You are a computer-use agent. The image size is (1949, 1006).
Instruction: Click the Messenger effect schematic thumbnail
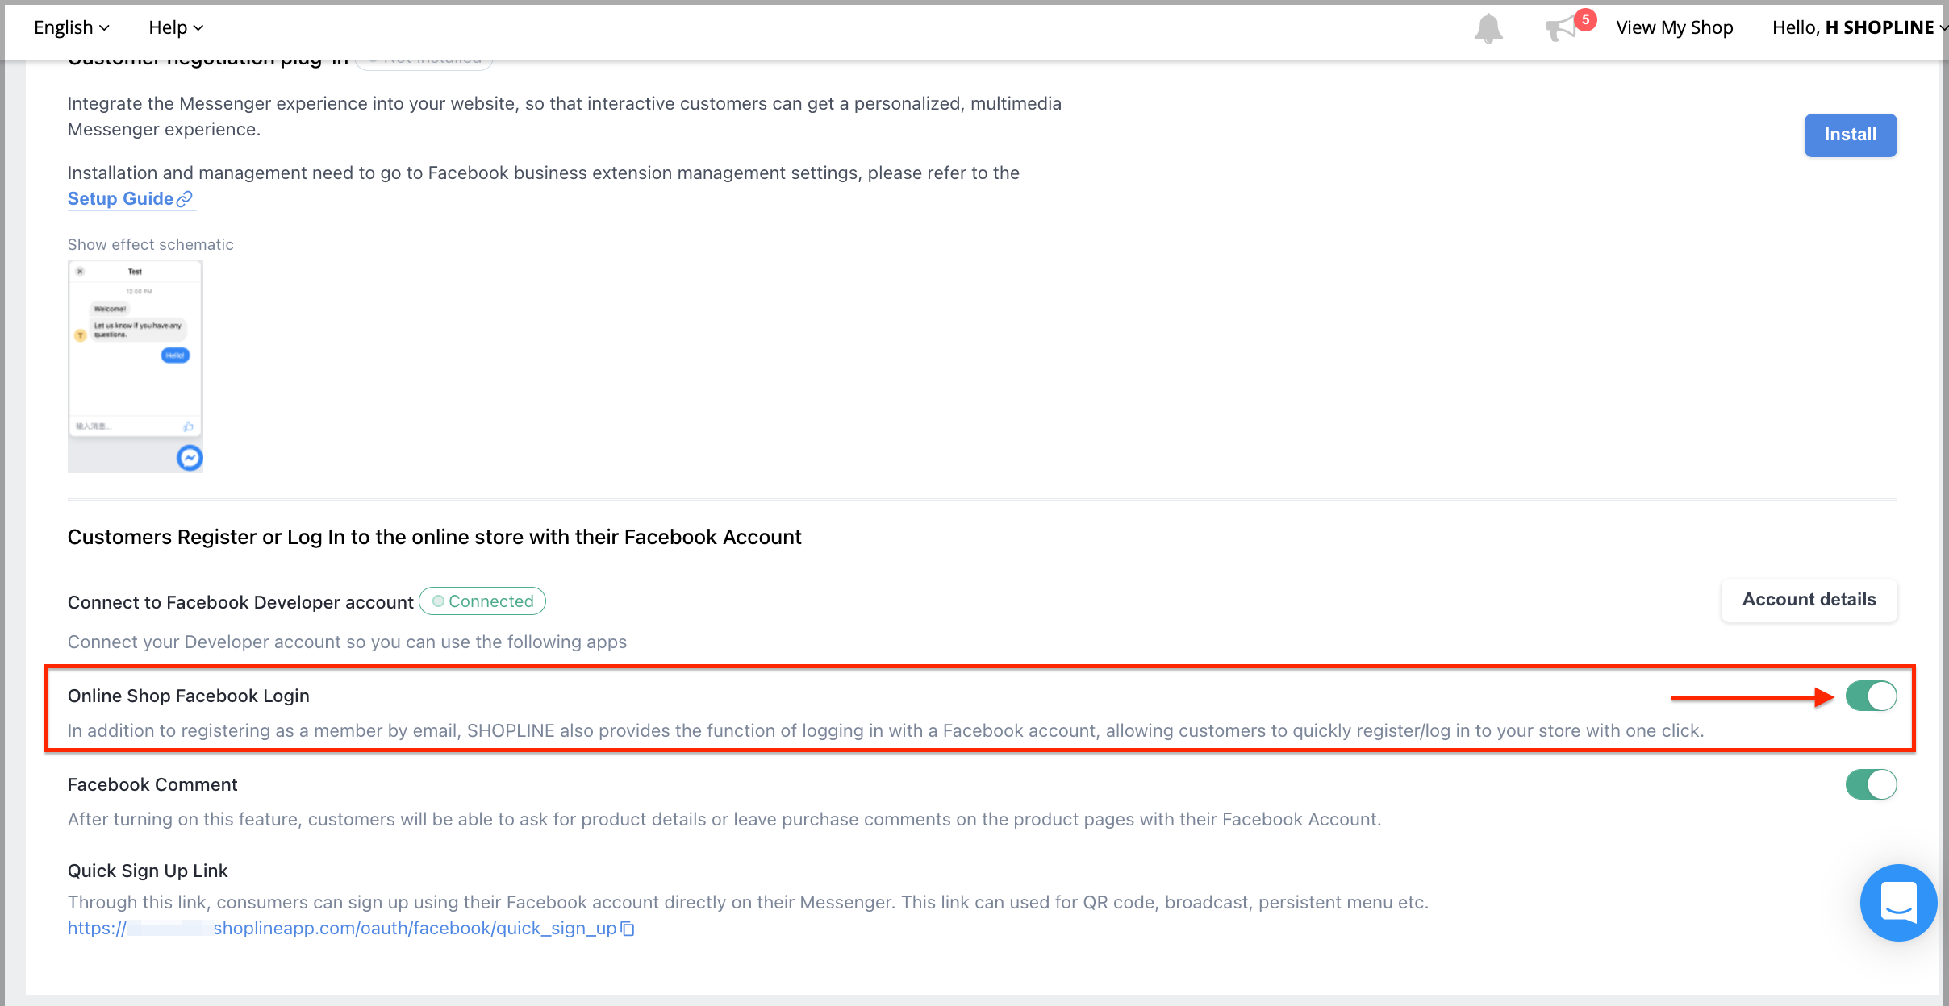(x=135, y=366)
